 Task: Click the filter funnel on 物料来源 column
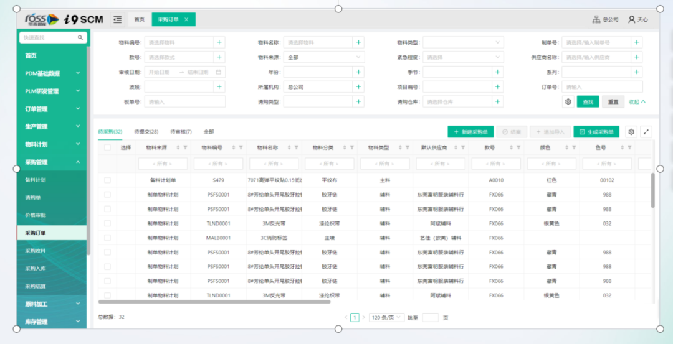pos(186,147)
